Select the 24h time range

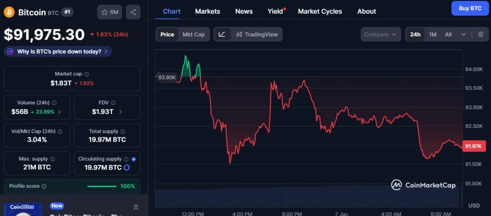tap(415, 34)
